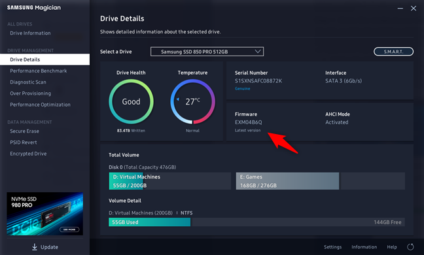Open Performance Benchmark

coord(39,71)
